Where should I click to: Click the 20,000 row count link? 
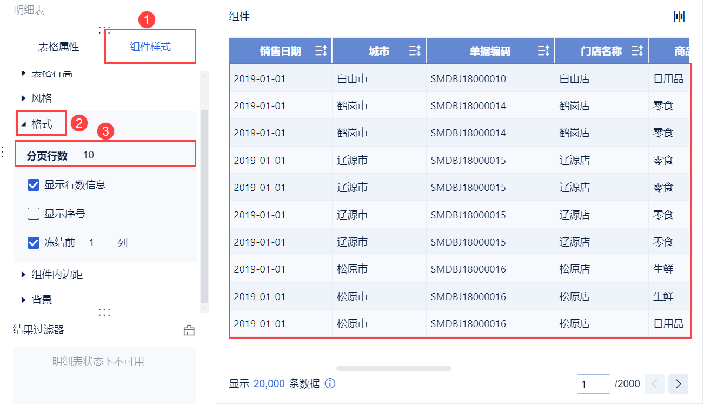(x=269, y=383)
